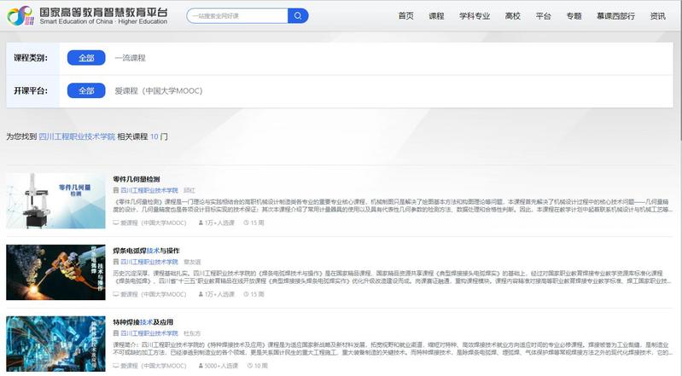The image size is (682, 376).
Task: Click the 一站搜索全网好课 search field
Action: pyautogui.click(x=236, y=16)
